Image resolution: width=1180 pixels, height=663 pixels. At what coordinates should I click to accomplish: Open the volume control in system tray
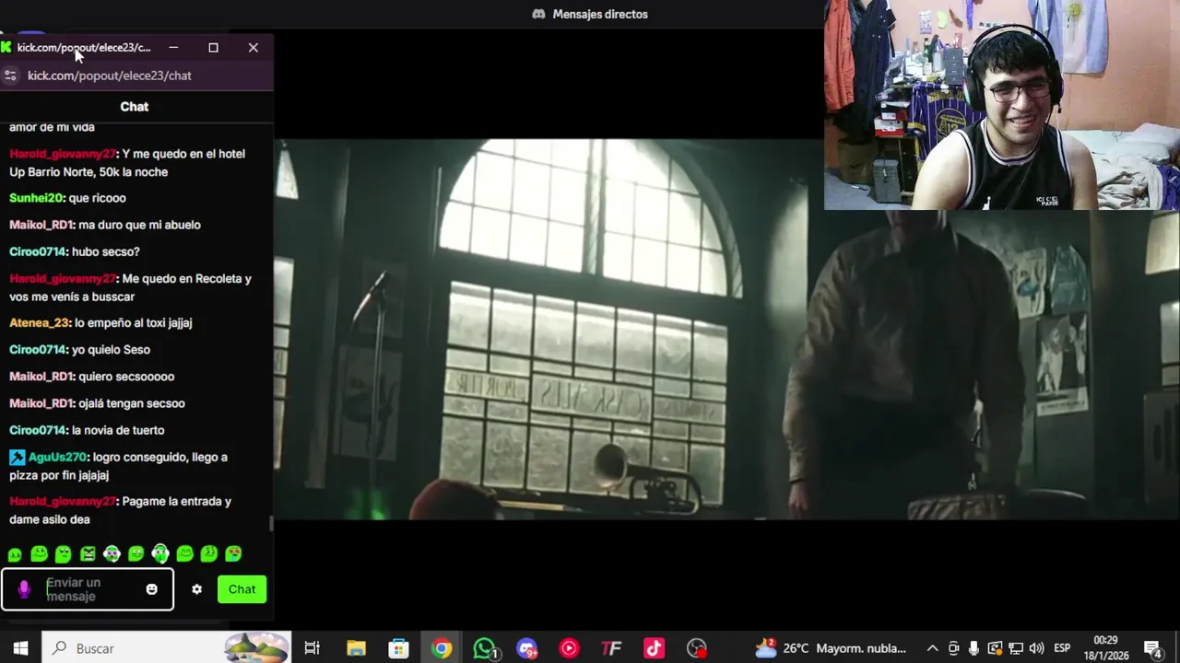(x=1036, y=648)
